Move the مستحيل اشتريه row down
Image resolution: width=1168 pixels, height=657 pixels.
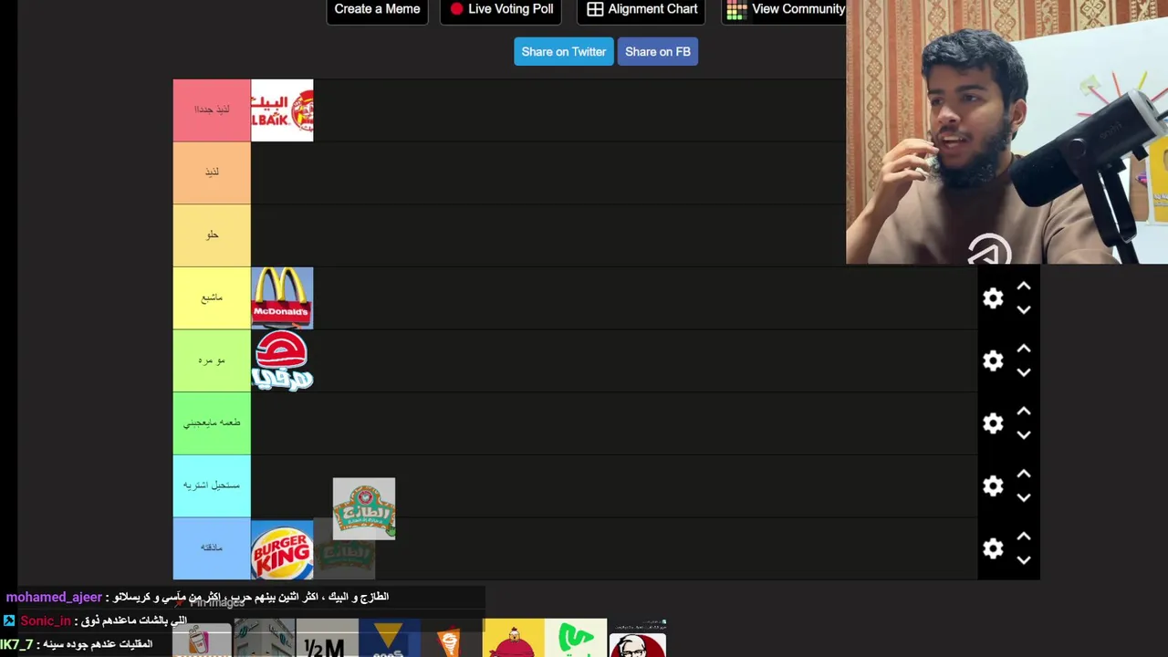1024,497
